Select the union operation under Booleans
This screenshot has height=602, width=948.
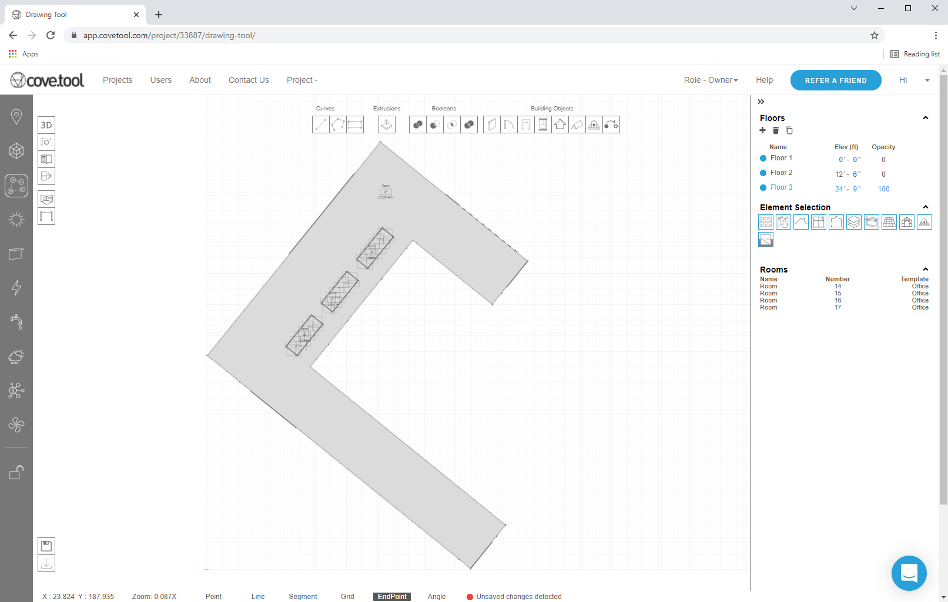click(x=417, y=125)
